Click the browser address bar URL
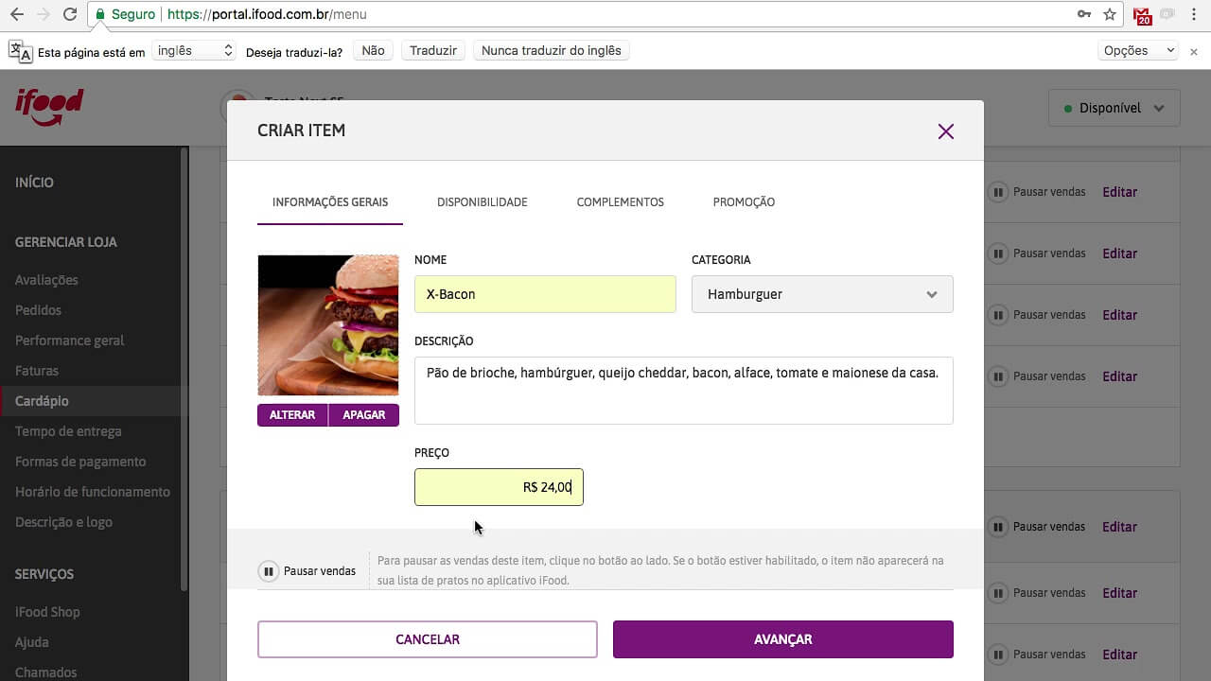 [267, 14]
